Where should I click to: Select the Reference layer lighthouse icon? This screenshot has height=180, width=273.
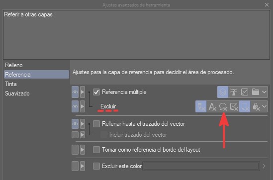point(234,92)
